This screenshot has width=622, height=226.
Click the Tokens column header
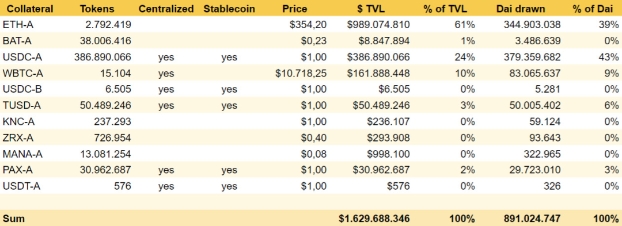(x=96, y=8)
